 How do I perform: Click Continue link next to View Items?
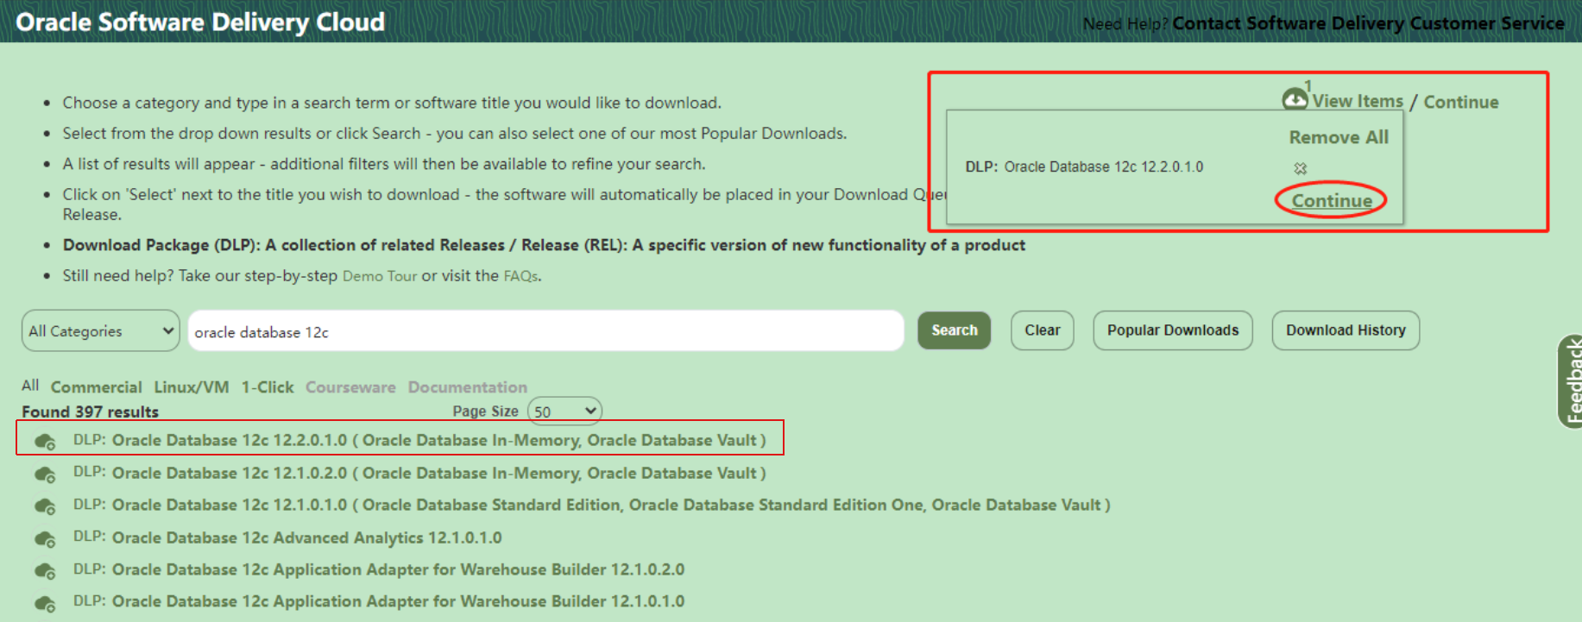click(1461, 102)
